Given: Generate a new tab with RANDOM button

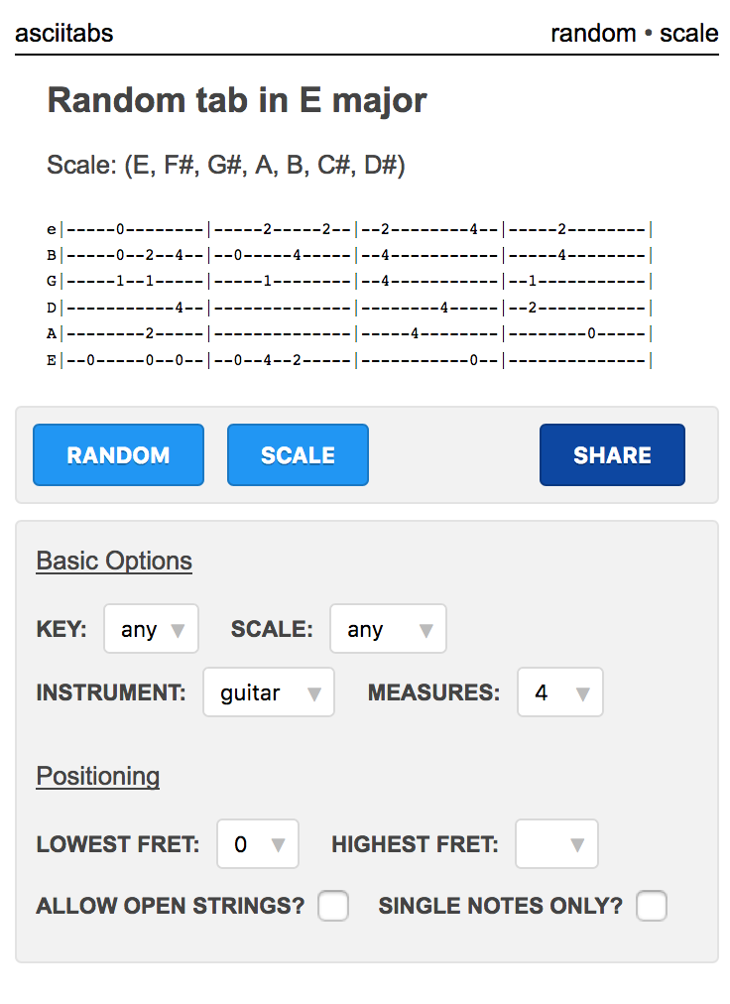Looking at the screenshot, I should [118, 454].
